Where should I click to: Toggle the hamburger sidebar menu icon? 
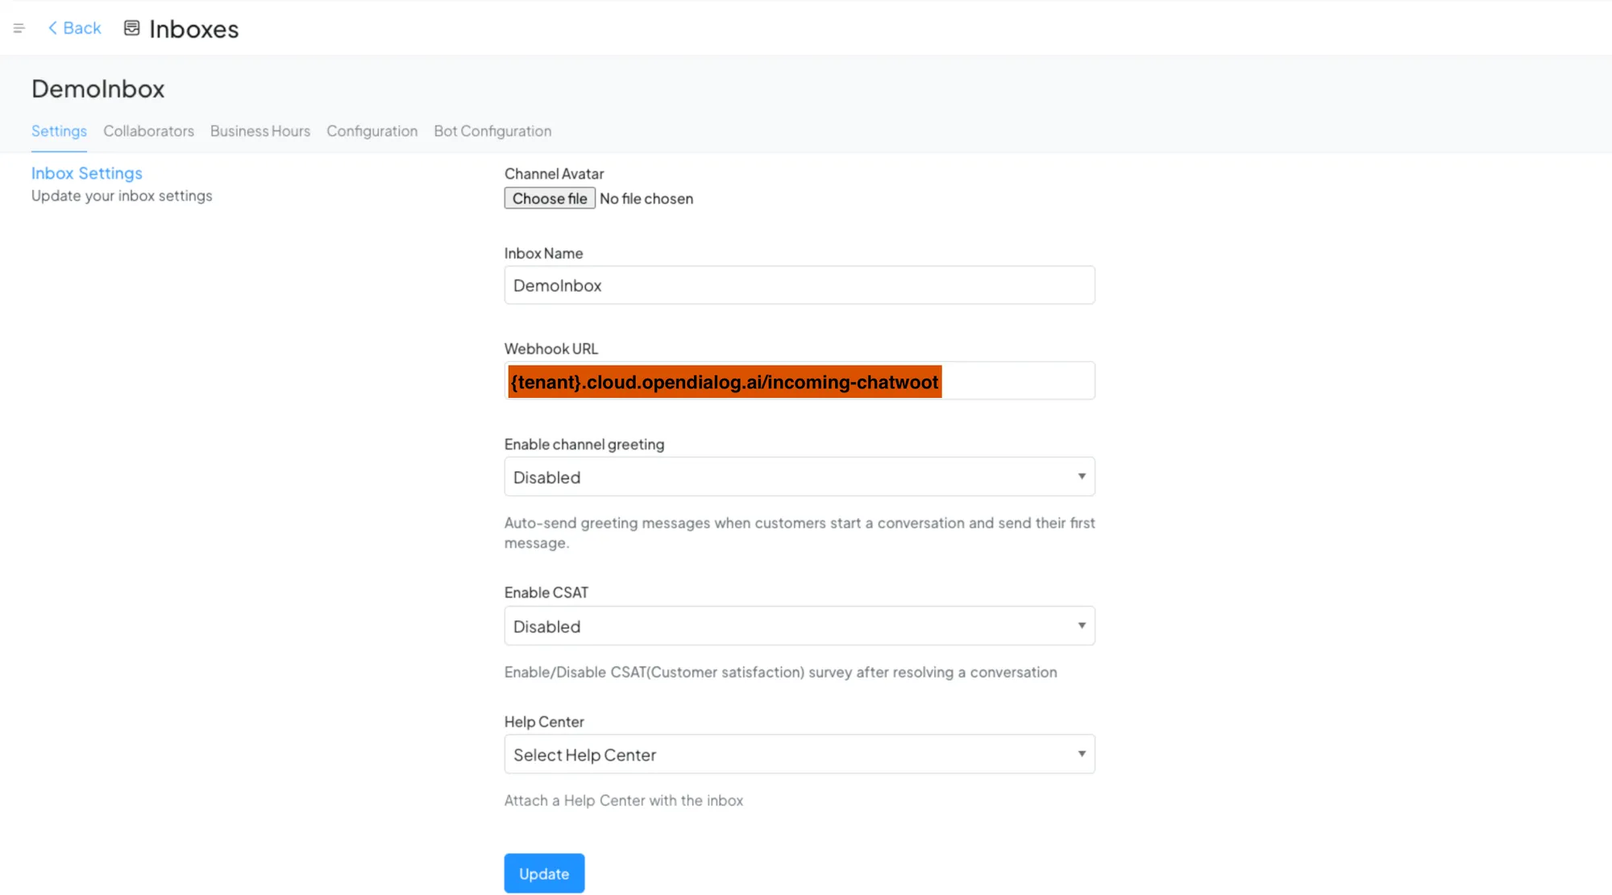(x=19, y=28)
